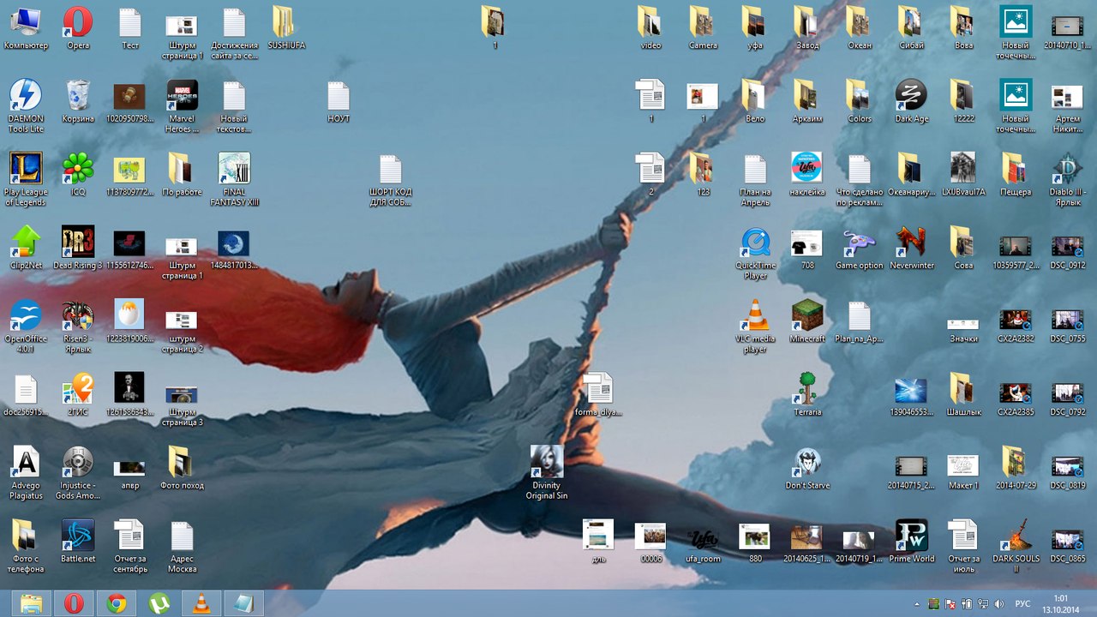The height and width of the screenshot is (617, 1097).
Task: Launch Google Chrome from the taskbar
Action: 117,603
